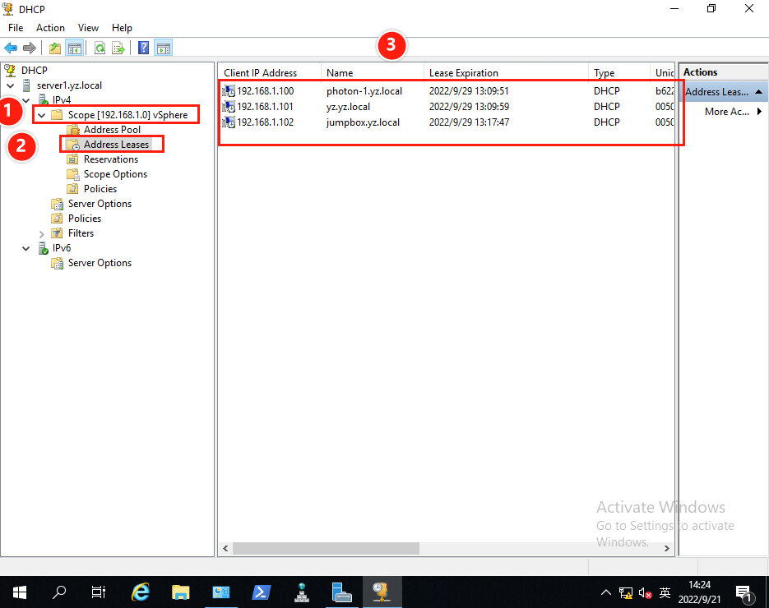Click the Export List toolbar icon
The height and width of the screenshot is (608, 769).
click(x=118, y=48)
